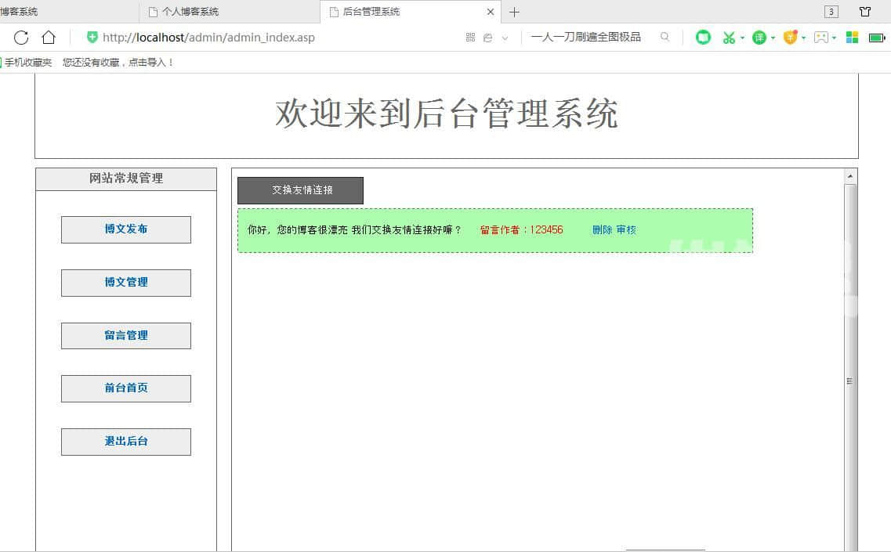Click the green battery icon in toolbar
Viewport: 891px width, 552px height.
[876, 37]
